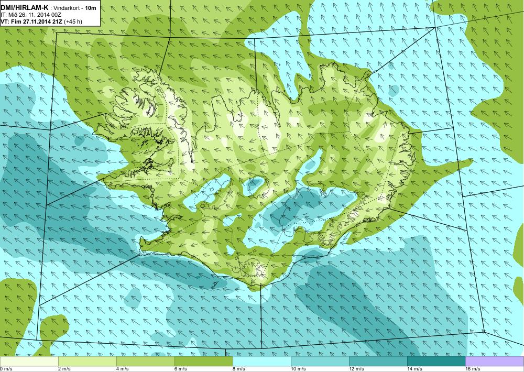Click the '2 m/s' legend label
The width and height of the screenshot is (524, 372).
click(64, 369)
